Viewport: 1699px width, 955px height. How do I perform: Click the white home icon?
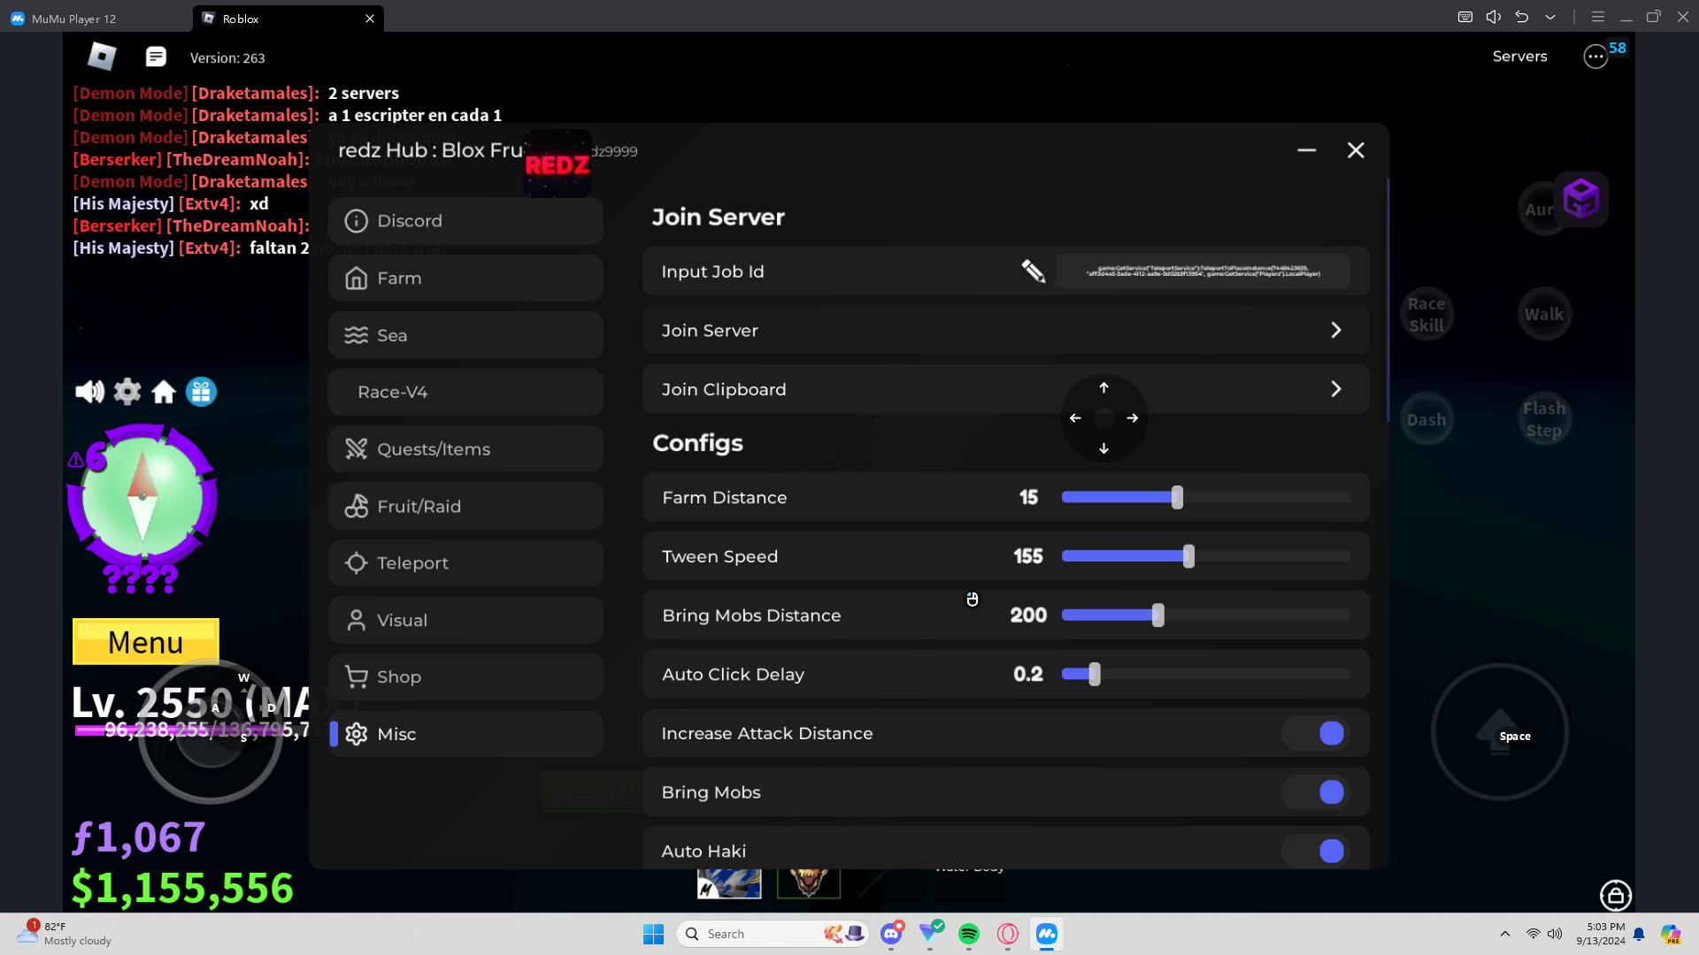164,392
